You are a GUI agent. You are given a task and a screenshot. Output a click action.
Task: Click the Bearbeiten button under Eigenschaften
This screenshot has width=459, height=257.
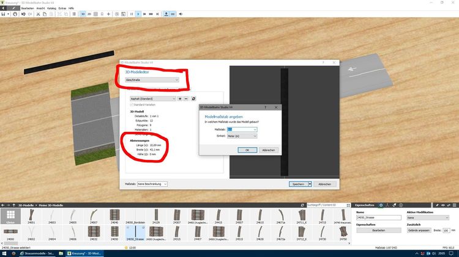pos(378,230)
